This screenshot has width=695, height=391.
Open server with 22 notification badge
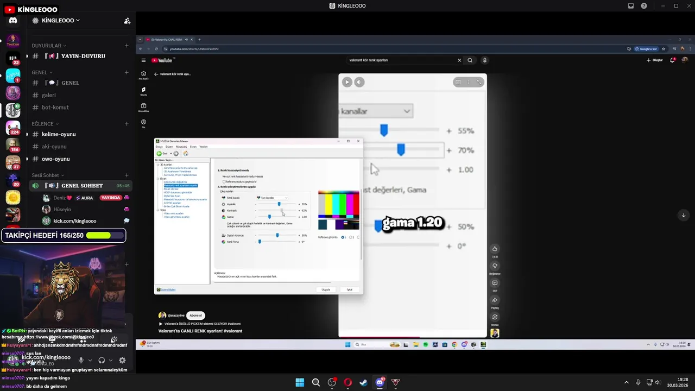pos(13,58)
